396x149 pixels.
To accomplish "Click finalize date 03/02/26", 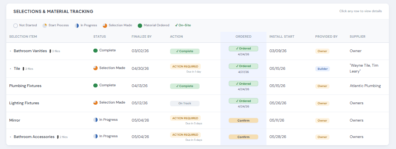I will [140, 51].
